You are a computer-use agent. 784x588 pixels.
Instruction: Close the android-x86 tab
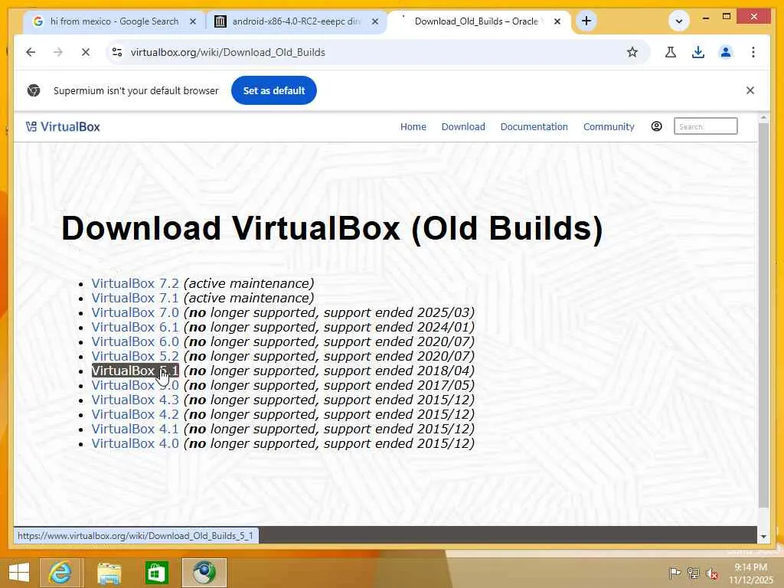click(x=375, y=21)
